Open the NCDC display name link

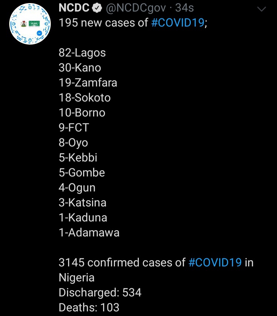[x=74, y=8]
